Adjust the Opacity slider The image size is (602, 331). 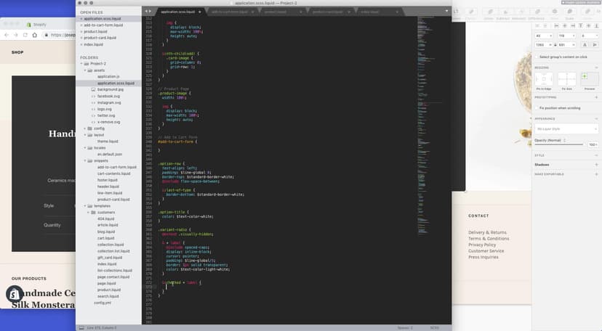(x=558, y=144)
